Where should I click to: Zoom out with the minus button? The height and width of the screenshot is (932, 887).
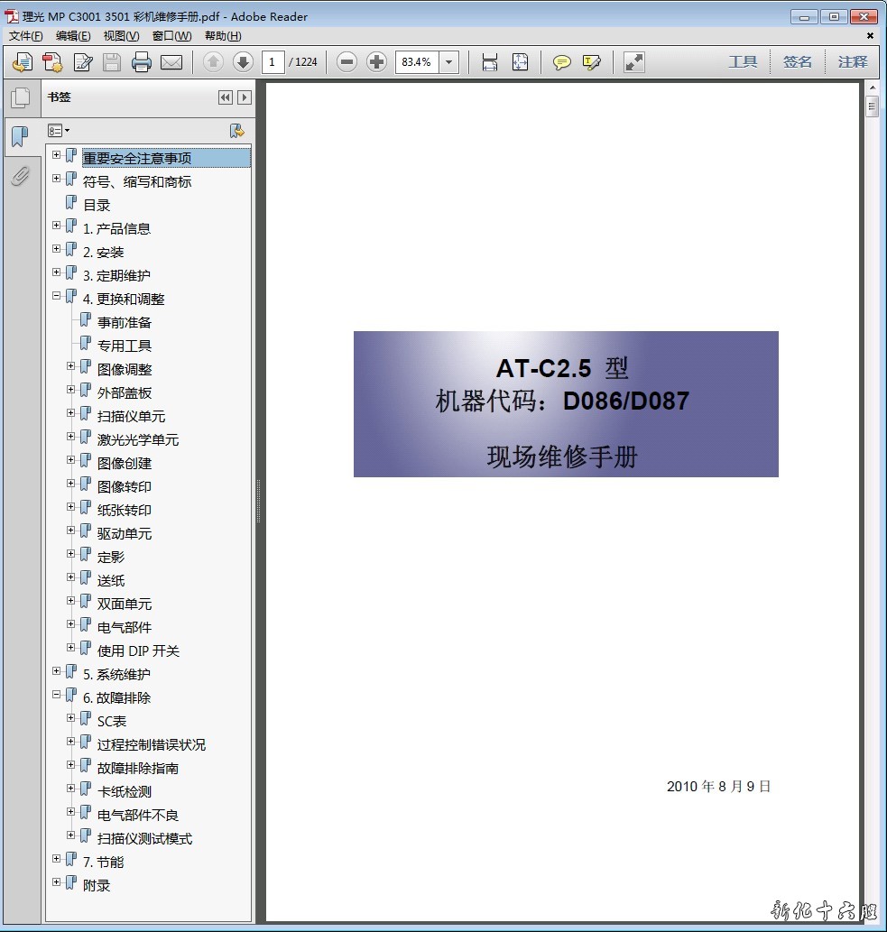click(347, 62)
